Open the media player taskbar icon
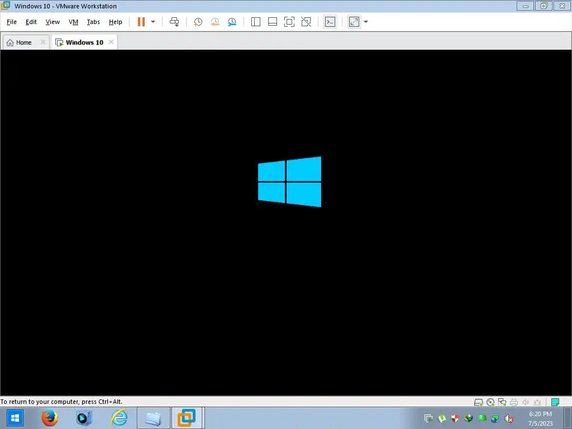The image size is (572, 429). click(84, 418)
